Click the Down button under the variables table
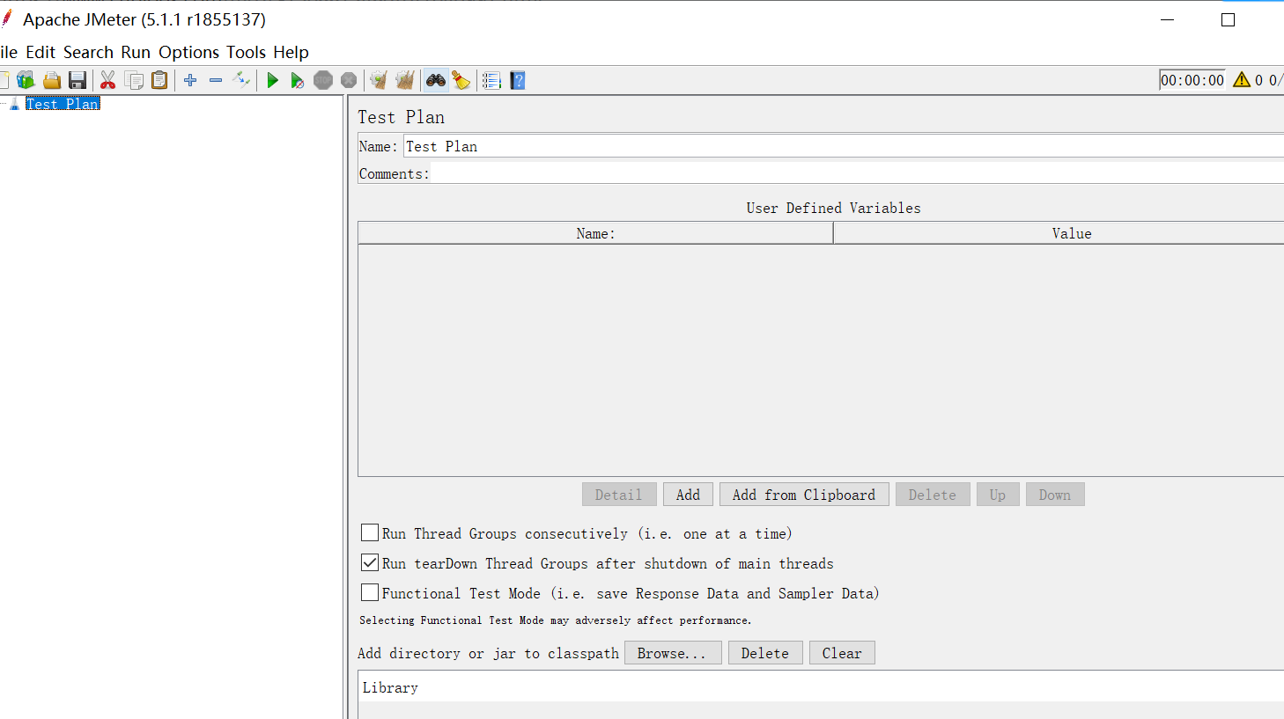The height and width of the screenshot is (719, 1284). 1055,495
